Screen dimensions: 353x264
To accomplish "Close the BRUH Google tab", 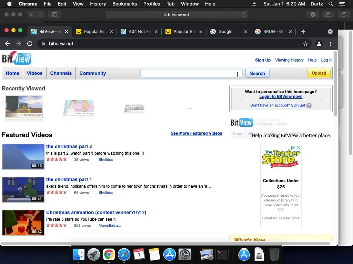I will (x=290, y=32).
